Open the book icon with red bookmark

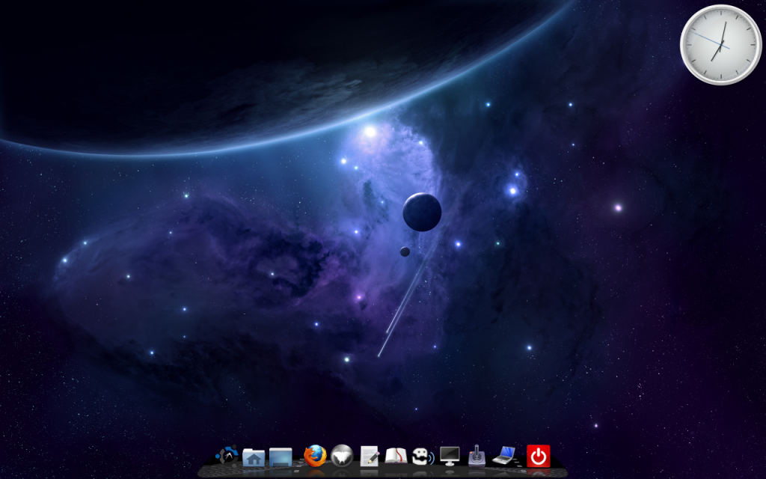396,455
